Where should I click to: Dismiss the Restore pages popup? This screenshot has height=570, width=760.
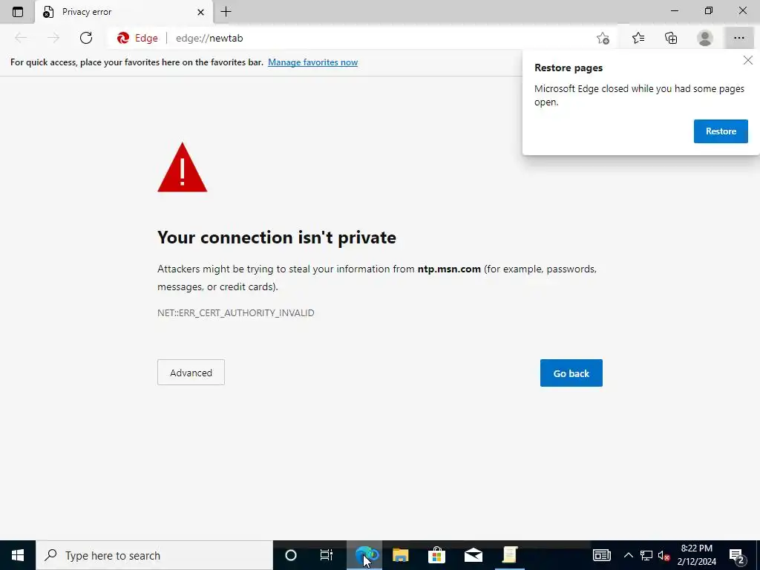748,60
